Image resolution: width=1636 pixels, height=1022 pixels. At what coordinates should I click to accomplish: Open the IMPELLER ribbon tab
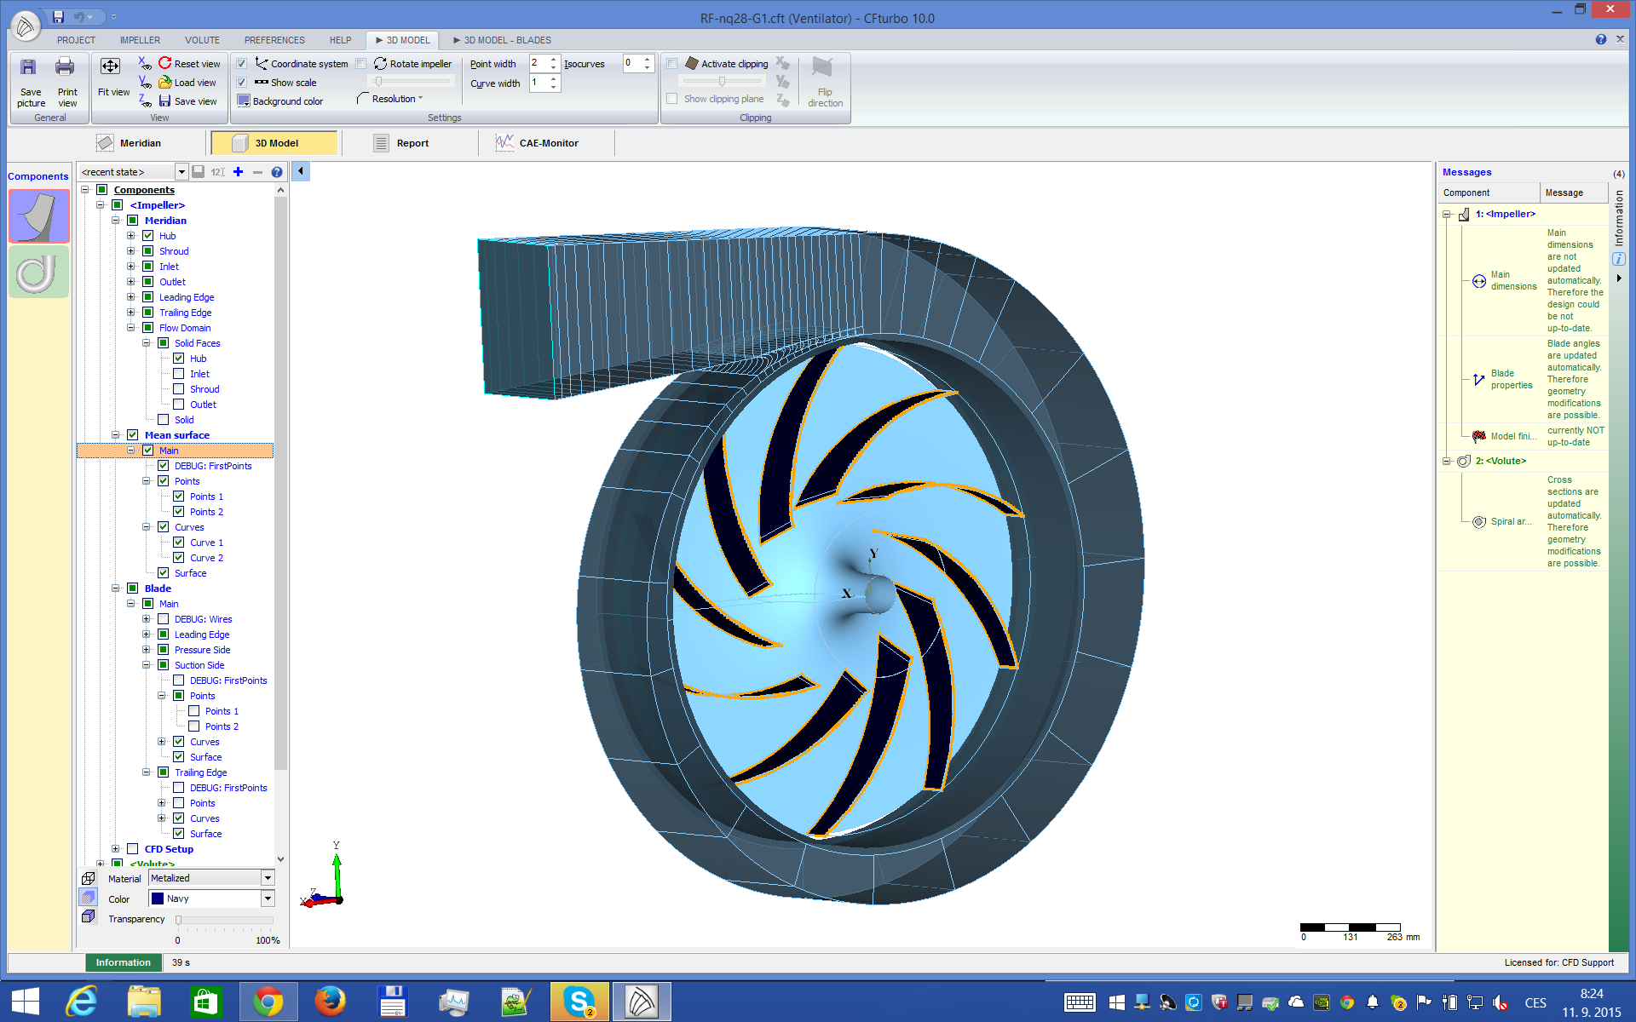(x=140, y=40)
